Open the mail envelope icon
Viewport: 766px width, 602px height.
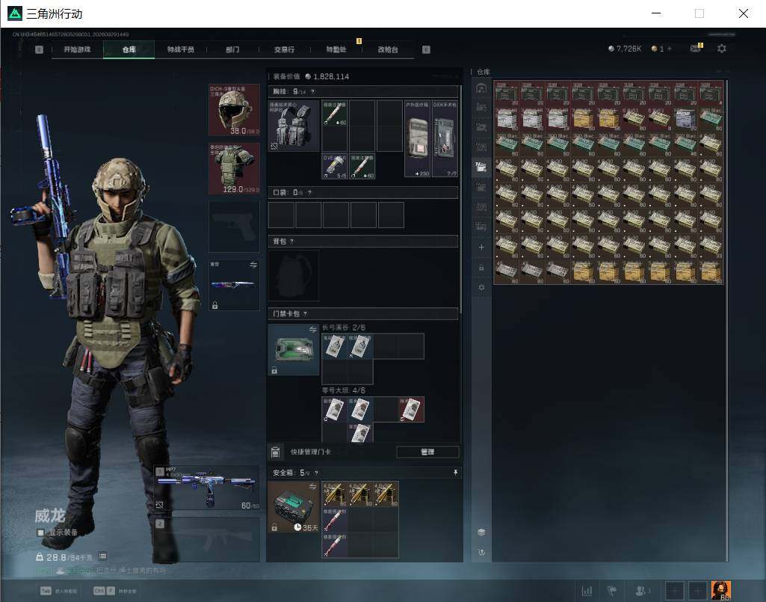click(695, 49)
